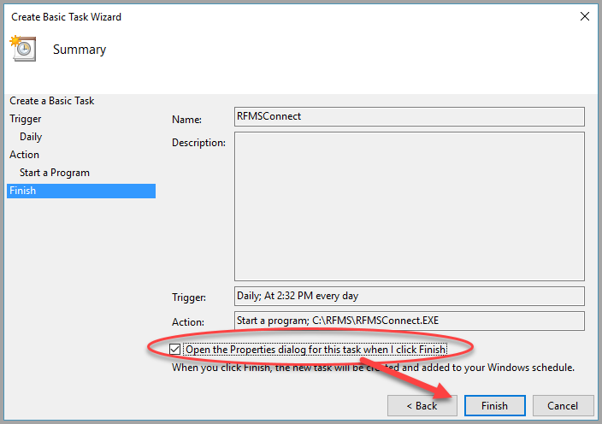Click inside the empty Description box
Image resolution: width=602 pixels, height=424 pixels.
(410, 206)
